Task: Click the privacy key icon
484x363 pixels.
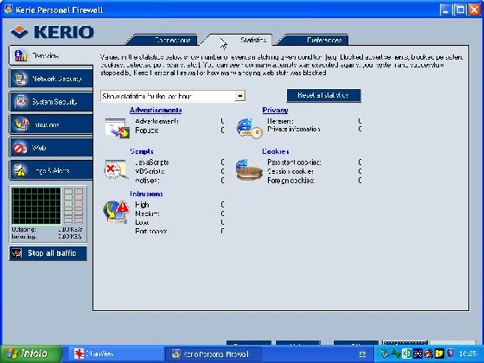Action: tap(249, 129)
